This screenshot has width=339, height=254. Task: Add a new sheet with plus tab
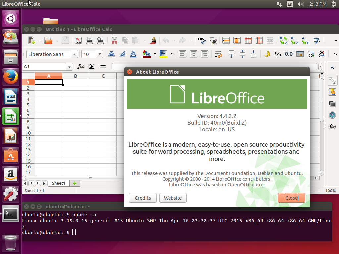(x=75, y=183)
